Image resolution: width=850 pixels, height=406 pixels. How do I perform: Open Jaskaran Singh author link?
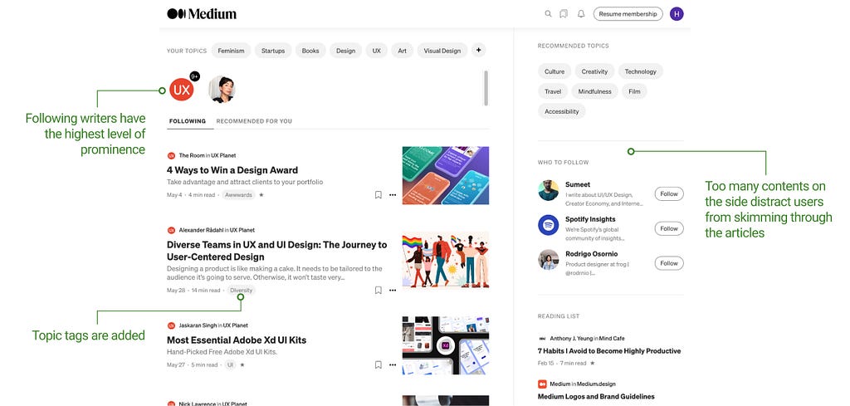[198, 325]
